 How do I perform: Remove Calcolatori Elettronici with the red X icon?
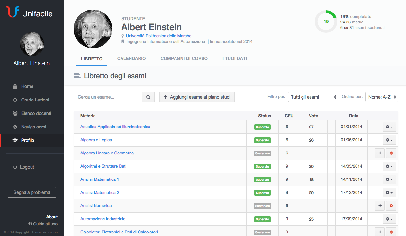391,232
